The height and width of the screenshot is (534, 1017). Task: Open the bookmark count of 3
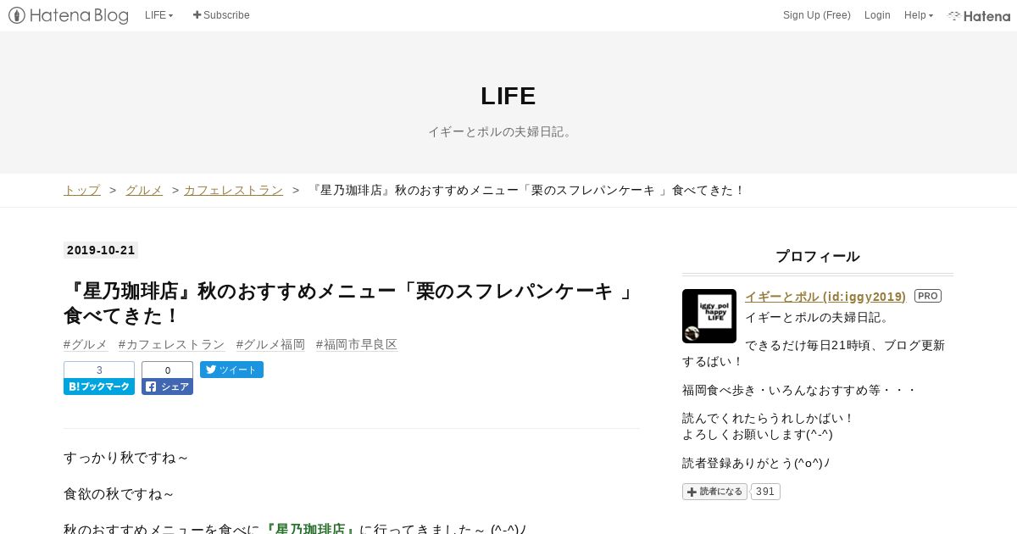click(99, 370)
